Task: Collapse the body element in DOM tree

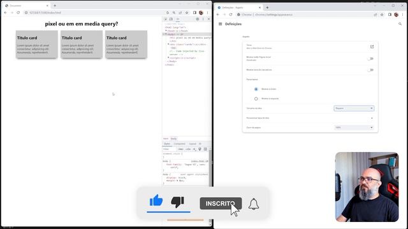Action: tap(166, 34)
